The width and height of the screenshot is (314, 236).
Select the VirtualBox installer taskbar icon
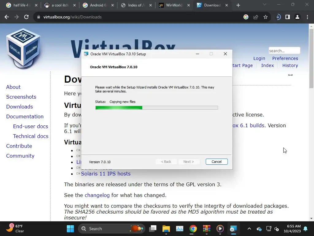pos(233,229)
